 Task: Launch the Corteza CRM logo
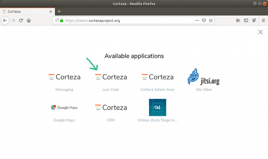(x=111, y=107)
